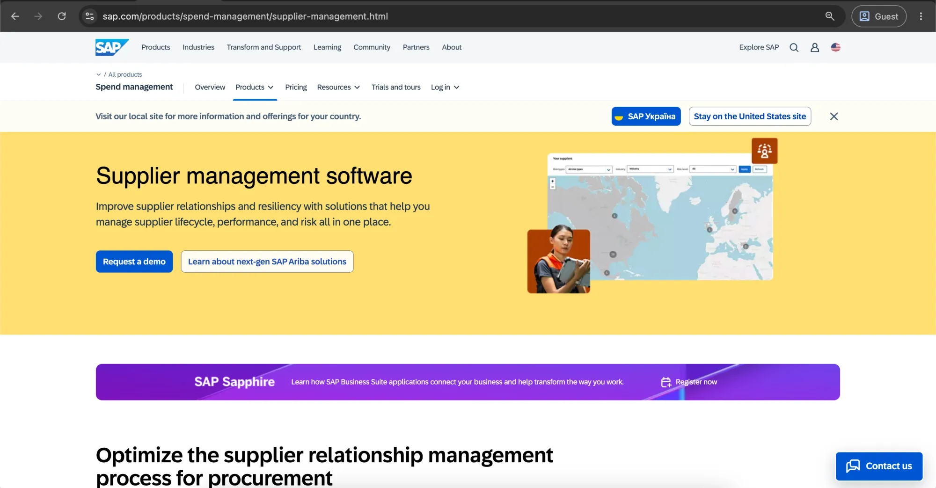This screenshot has width=936, height=488.
Task: Click the SAP Україна button
Action: tap(646, 117)
